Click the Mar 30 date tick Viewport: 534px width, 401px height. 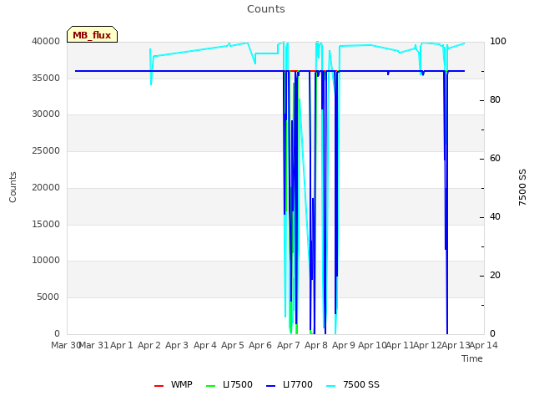click(66, 345)
